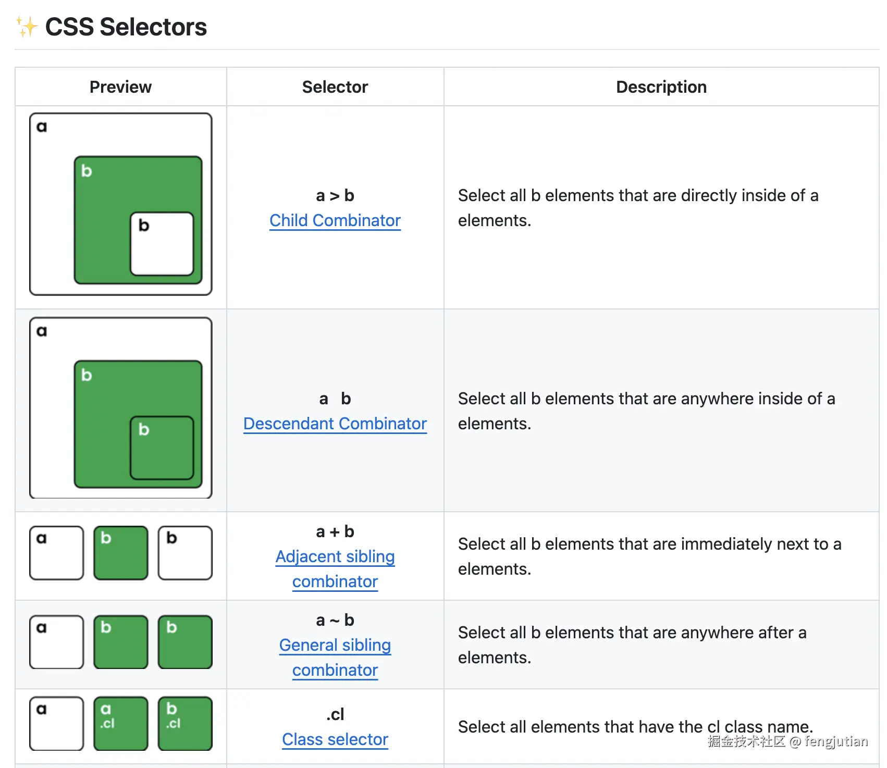Click the Description column header

pos(661,87)
